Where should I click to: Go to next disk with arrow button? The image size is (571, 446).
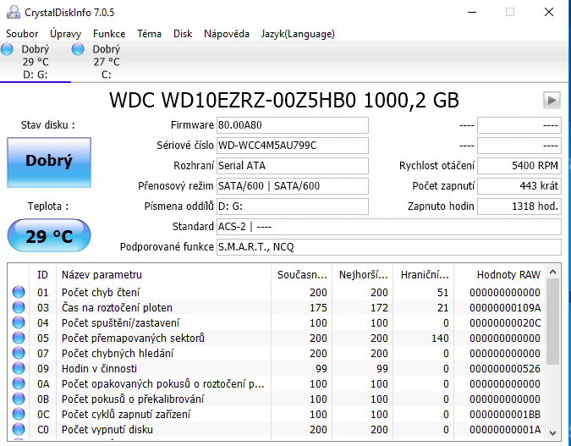click(552, 100)
